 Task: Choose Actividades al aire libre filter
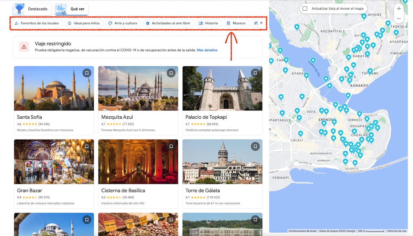pyautogui.click(x=168, y=23)
